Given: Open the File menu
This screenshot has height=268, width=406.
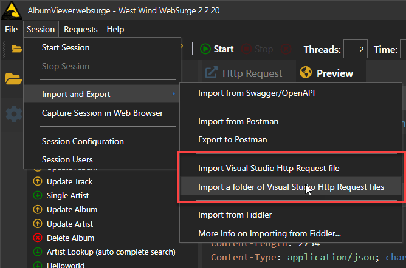Looking at the screenshot, I should coord(12,29).
